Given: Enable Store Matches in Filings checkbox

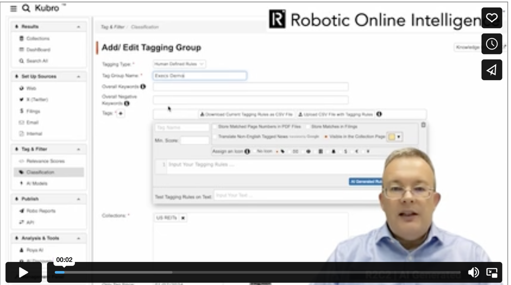Looking at the screenshot, I should click(308, 126).
